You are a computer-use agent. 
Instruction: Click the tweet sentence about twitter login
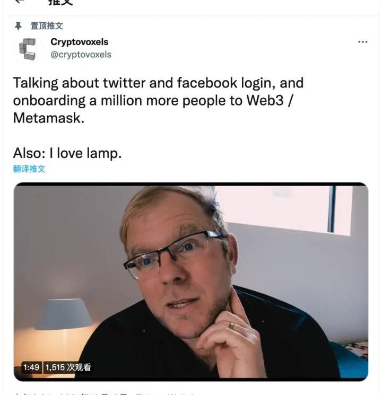pyautogui.click(x=158, y=100)
